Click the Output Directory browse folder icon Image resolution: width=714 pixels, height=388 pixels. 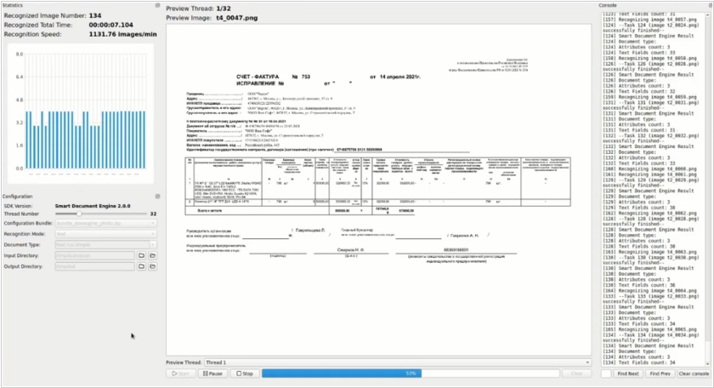pos(141,266)
